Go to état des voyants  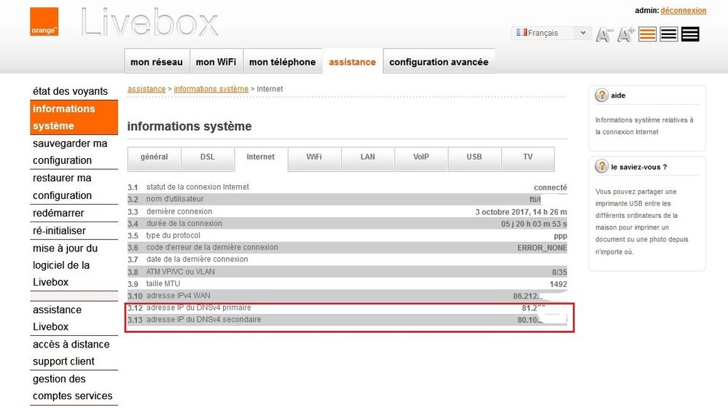[x=70, y=91]
